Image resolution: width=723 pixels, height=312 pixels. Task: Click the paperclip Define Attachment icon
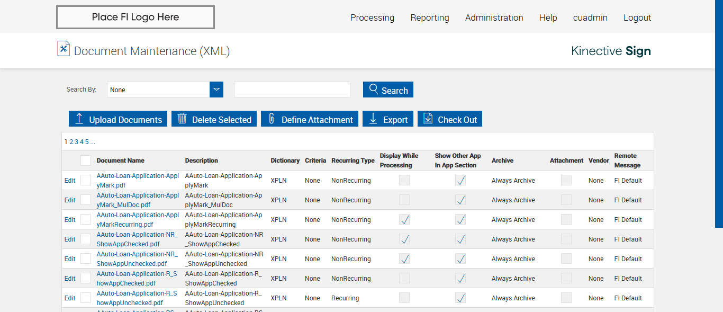272,119
